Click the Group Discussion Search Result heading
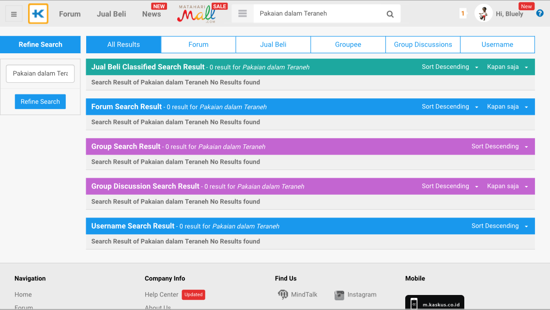The width and height of the screenshot is (550, 310). [145, 186]
